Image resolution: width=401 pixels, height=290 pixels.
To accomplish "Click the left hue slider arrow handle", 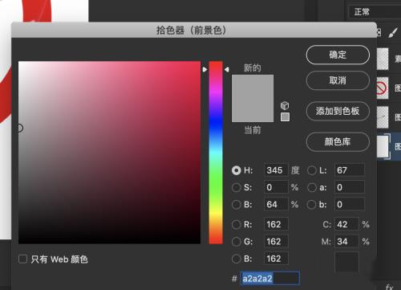I will 205,70.
